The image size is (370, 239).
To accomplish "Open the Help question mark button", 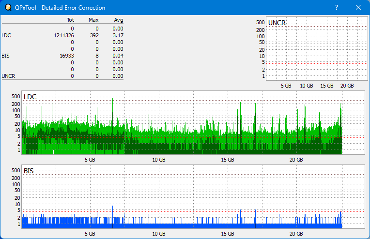I will click(x=336, y=8).
